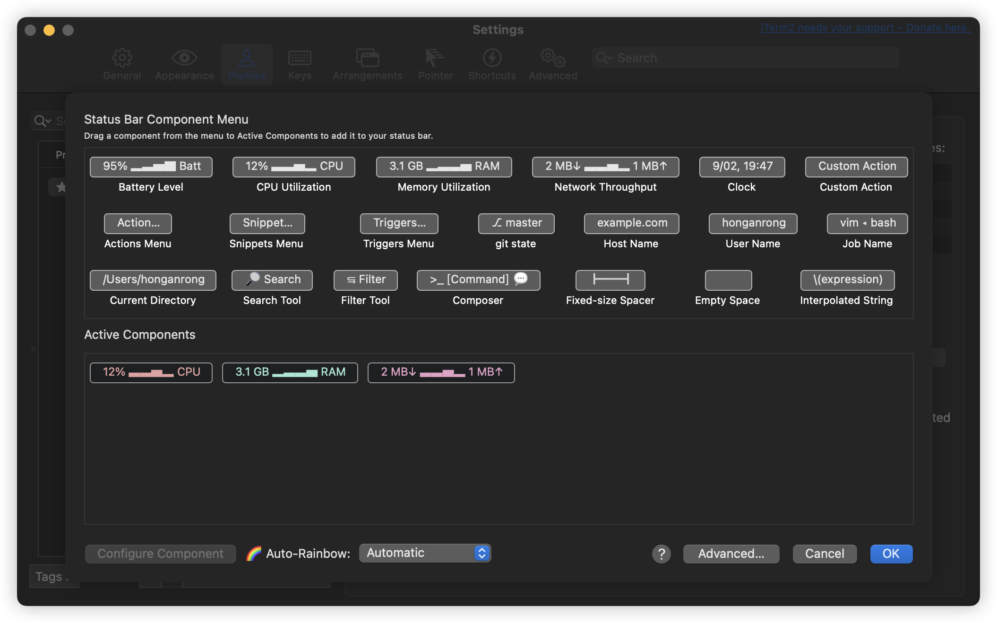This screenshot has height=623, width=997.
Task: Open the Auto-Rainbow dropdown
Action: tap(425, 553)
